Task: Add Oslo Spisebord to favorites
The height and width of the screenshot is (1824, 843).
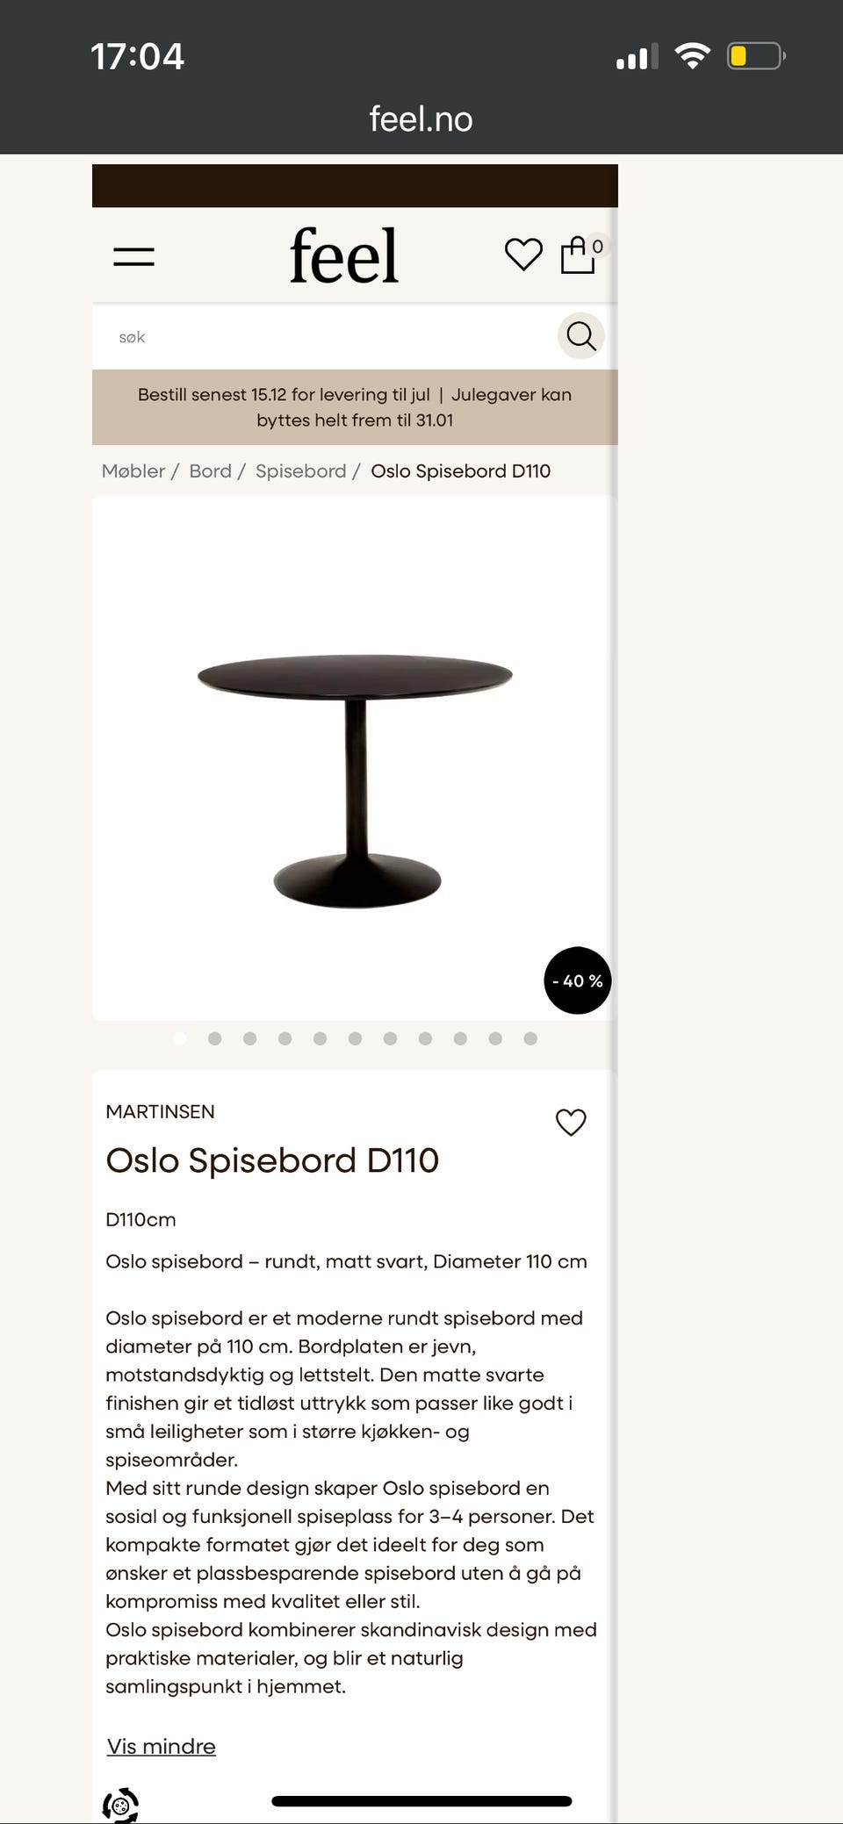Action: 571,1122
